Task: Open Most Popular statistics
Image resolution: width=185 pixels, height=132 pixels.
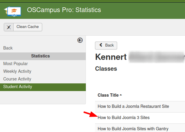Action: point(15,64)
